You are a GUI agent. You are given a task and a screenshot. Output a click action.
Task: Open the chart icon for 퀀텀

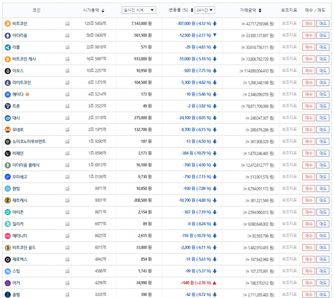pos(67,189)
